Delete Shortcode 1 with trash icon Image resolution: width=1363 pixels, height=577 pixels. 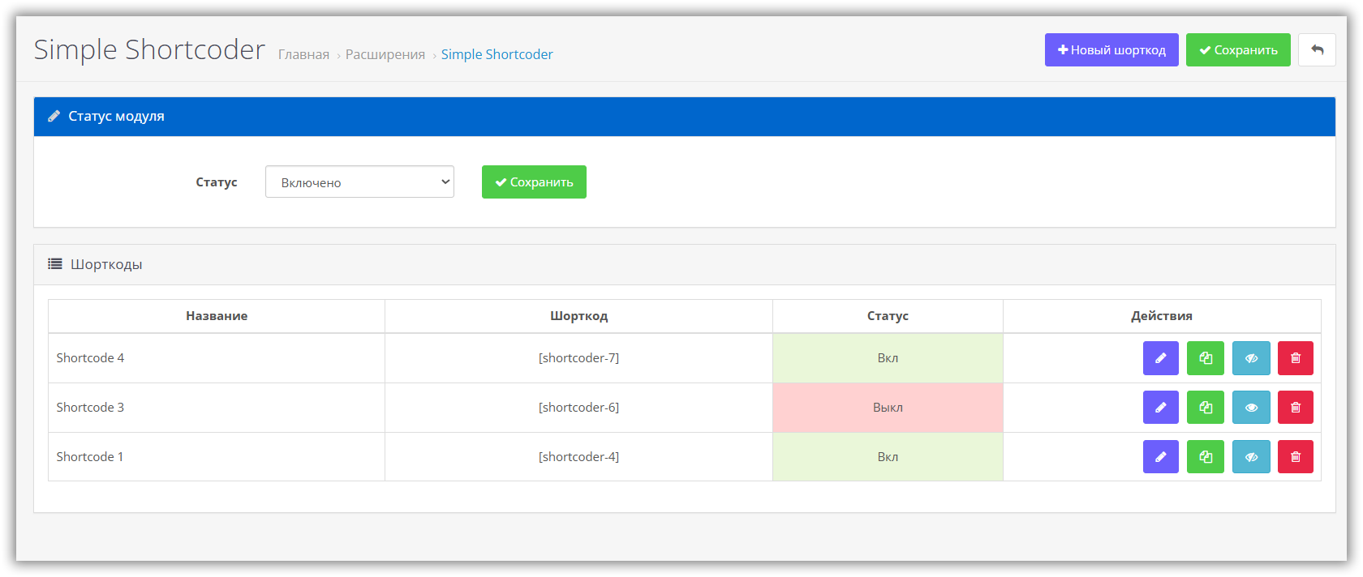click(1295, 457)
